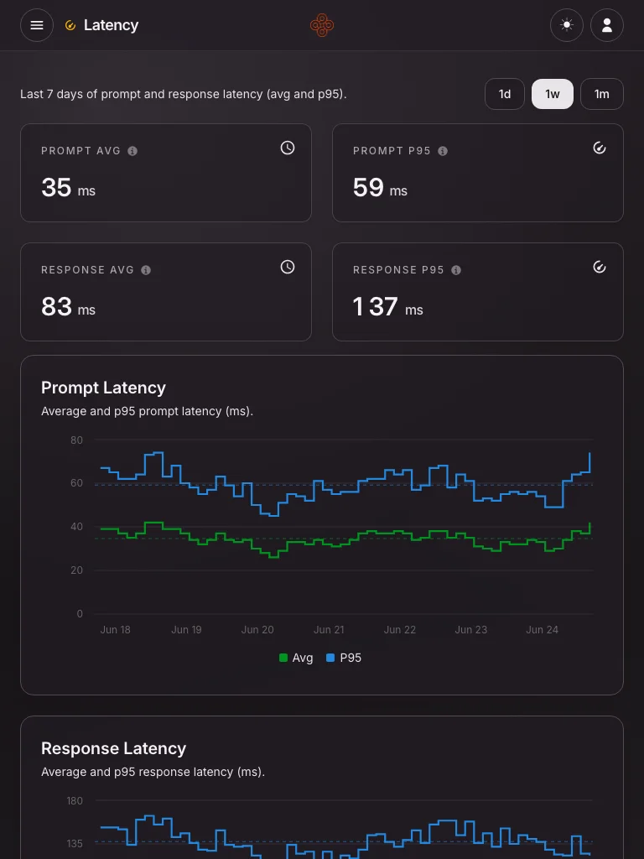This screenshot has height=859, width=644.
Task: Click the 180 y-axis label on Response chart
Action: (x=75, y=801)
